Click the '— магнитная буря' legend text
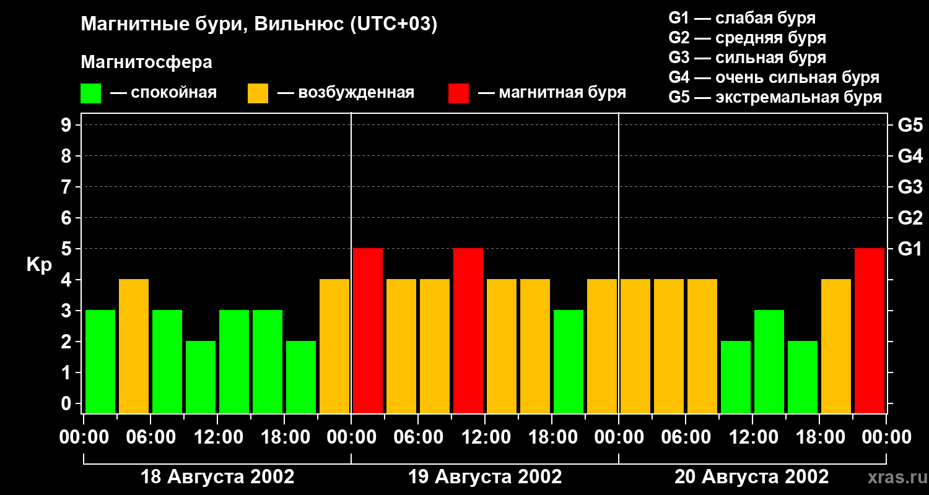This screenshot has width=929, height=495. coord(552,93)
